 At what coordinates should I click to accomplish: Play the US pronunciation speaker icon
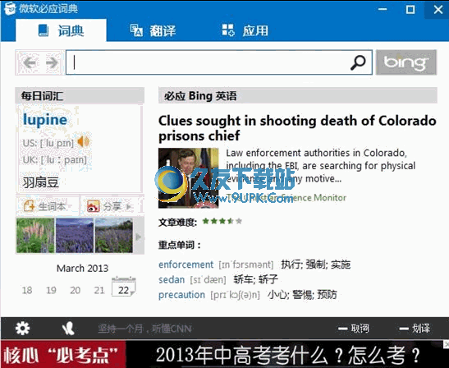click(x=84, y=141)
